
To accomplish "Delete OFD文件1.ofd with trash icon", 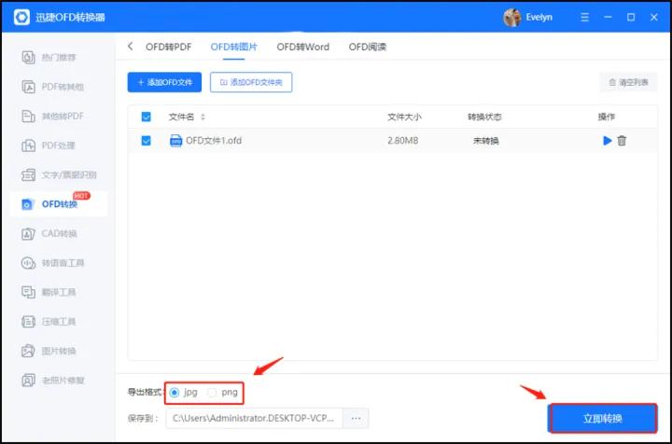I will coord(622,141).
